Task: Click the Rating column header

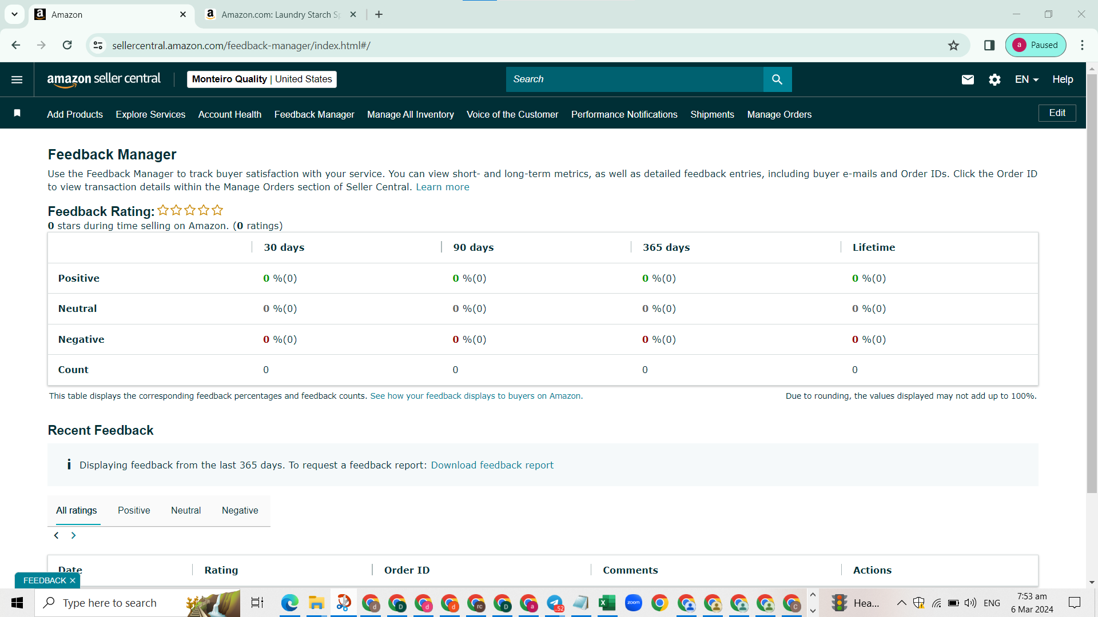Action: tap(221, 570)
